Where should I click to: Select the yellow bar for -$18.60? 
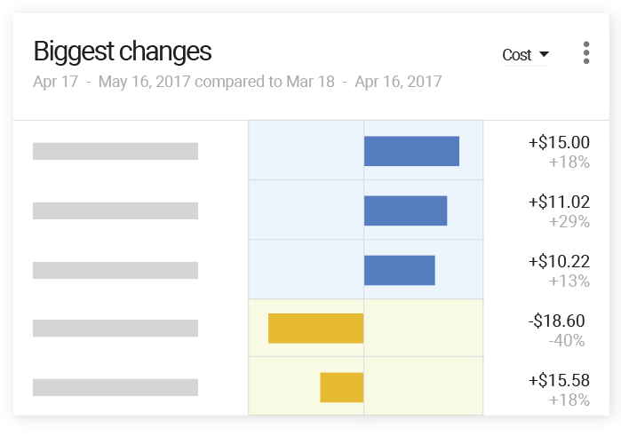tap(316, 329)
